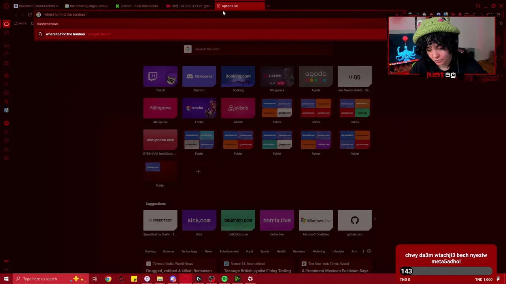Open the Speedtest site in the sidebar suggestions label 'Suggestions'
The width and height of the screenshot is (506, 284).
(x=160, y=220)
